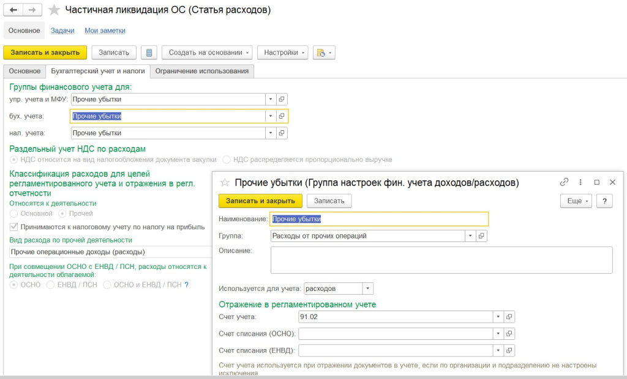Switch to Бухгалтерский учет и налоги tab
Screen dimensions: 627x379
click(x=98, y=71)
